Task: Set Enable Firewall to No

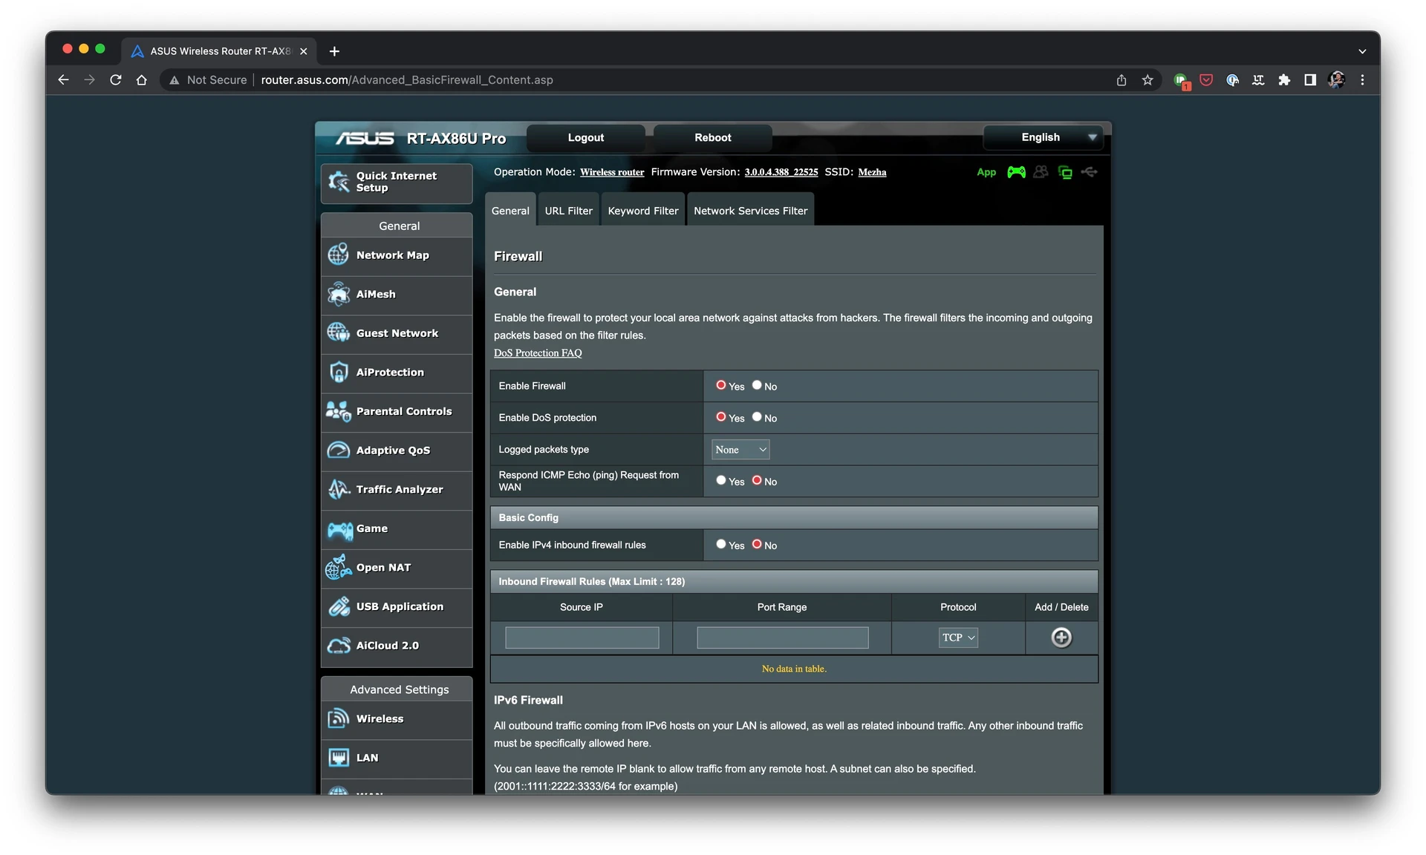Action: [x=757, y=385]
